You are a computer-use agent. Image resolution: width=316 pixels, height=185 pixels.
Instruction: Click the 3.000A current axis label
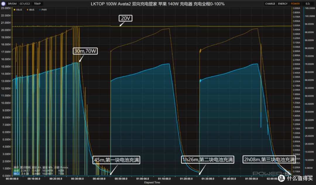click(x=296, y=47)
